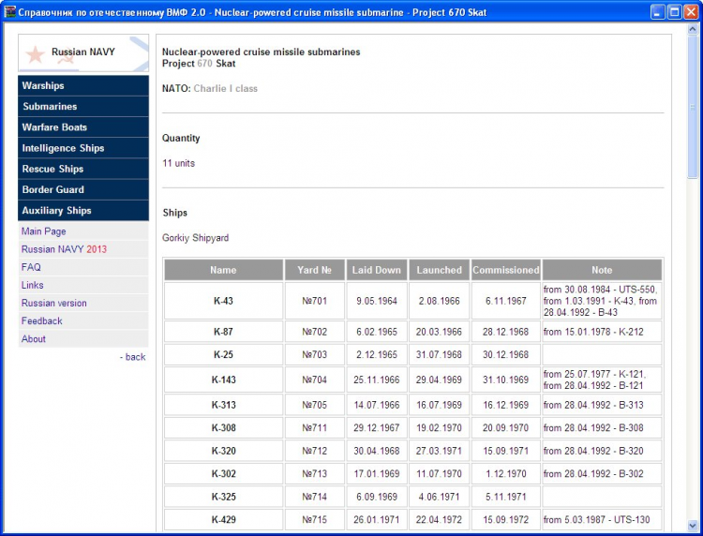Viewport: 703px width, 536px height.
Task: Select the K-143 ship name cell
Action: (x=223, y=380)
